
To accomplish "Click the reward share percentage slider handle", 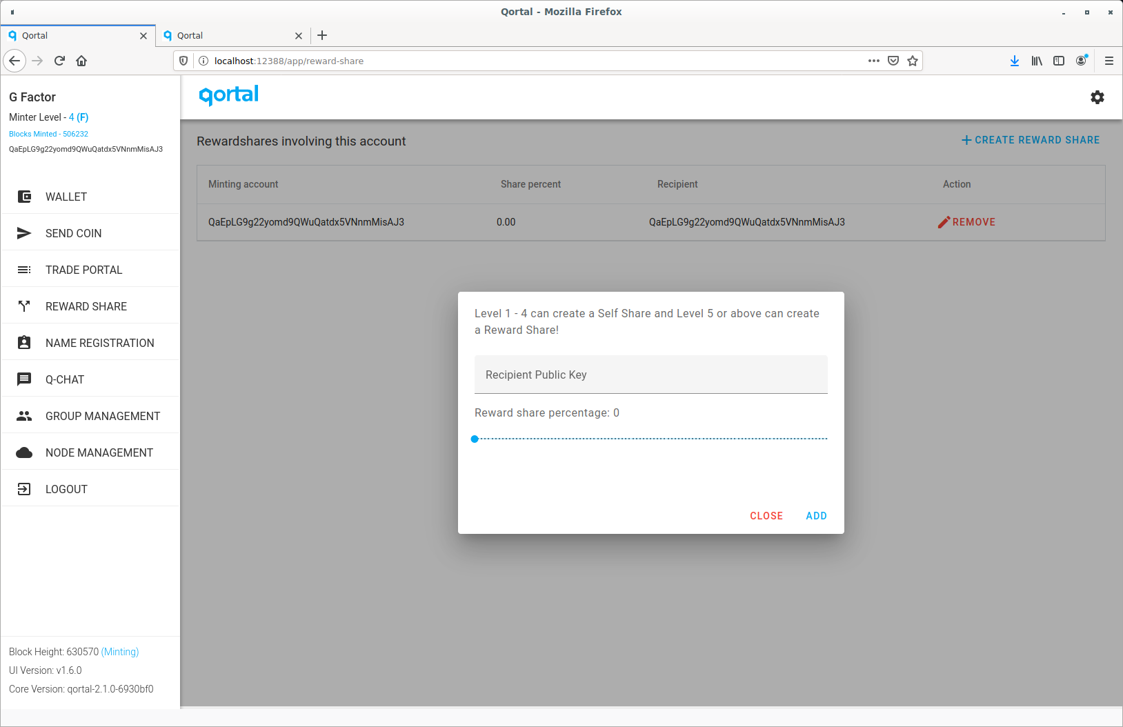I will point(475,439).
